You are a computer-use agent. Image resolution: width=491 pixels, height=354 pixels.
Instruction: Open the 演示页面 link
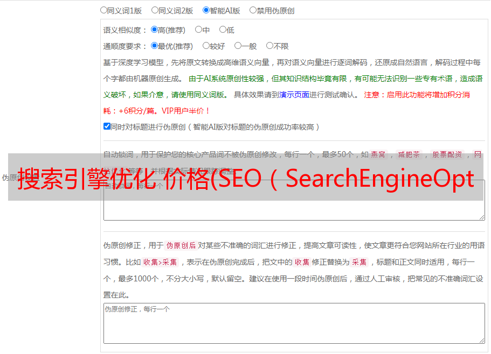coord(294,95)
